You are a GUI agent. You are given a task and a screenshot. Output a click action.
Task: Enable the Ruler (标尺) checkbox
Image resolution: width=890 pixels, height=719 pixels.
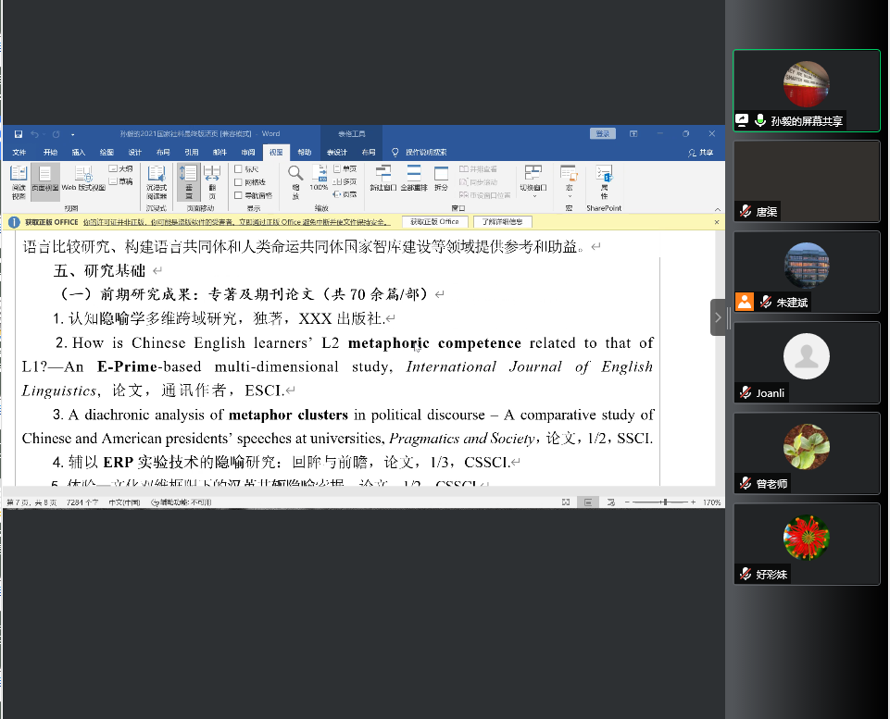pos(239,169)
